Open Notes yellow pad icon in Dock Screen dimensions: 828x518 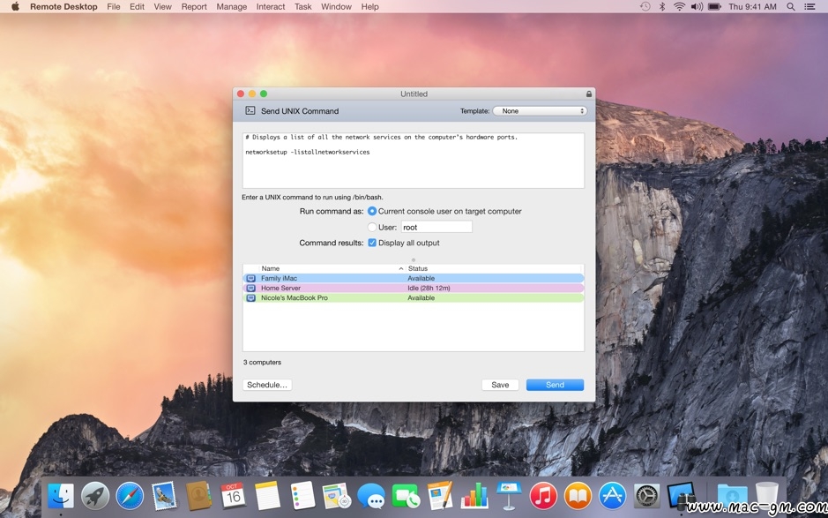point(267,496)
